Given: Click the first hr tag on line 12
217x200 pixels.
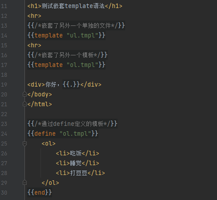Looking at the screenshot, I should [x=34, y=16].
